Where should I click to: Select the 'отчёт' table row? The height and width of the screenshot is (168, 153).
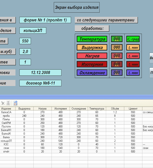point(76,152)
